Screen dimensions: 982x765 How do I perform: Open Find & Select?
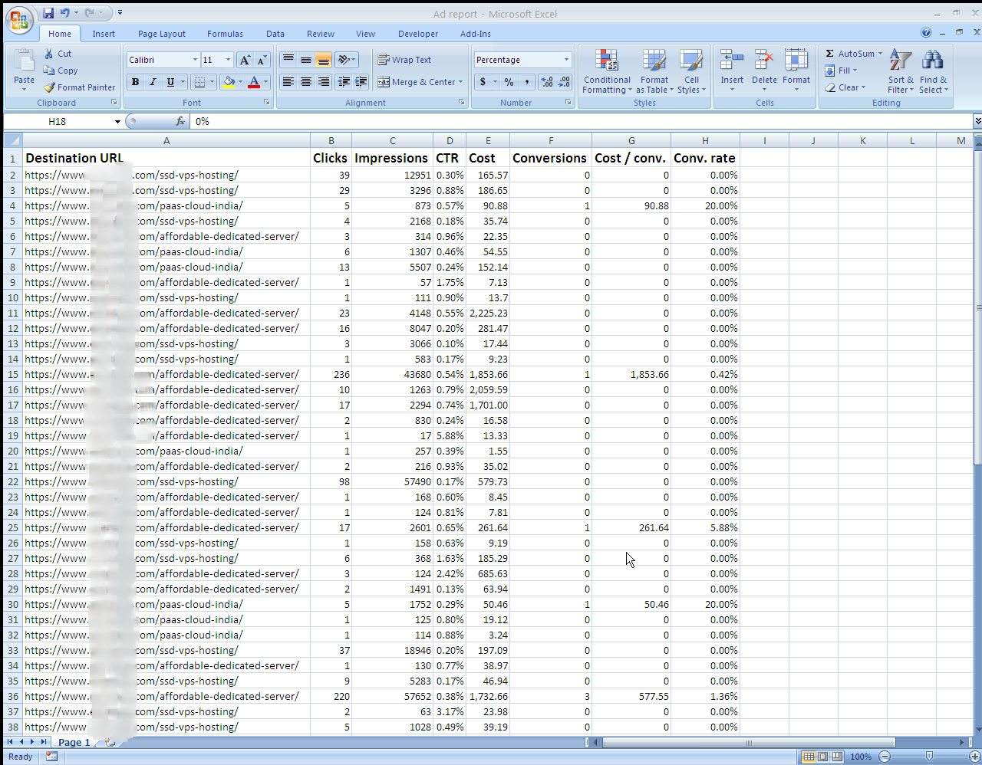[933, 71]
